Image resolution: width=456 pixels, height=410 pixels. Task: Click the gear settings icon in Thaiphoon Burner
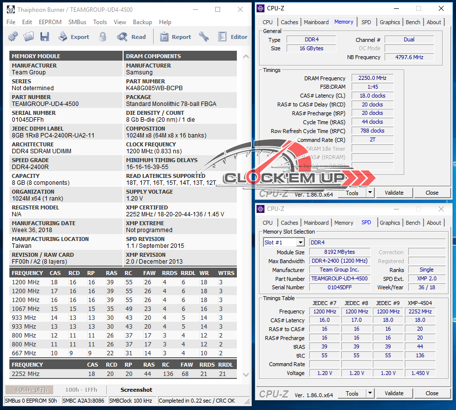coord(13,36)
